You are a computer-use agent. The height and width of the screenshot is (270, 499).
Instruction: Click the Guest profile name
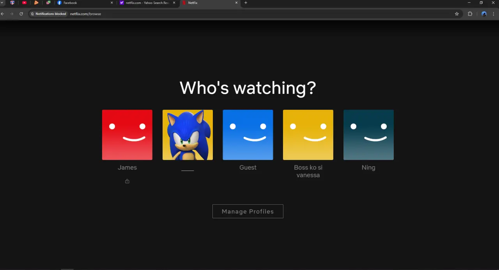pos(248,167)
